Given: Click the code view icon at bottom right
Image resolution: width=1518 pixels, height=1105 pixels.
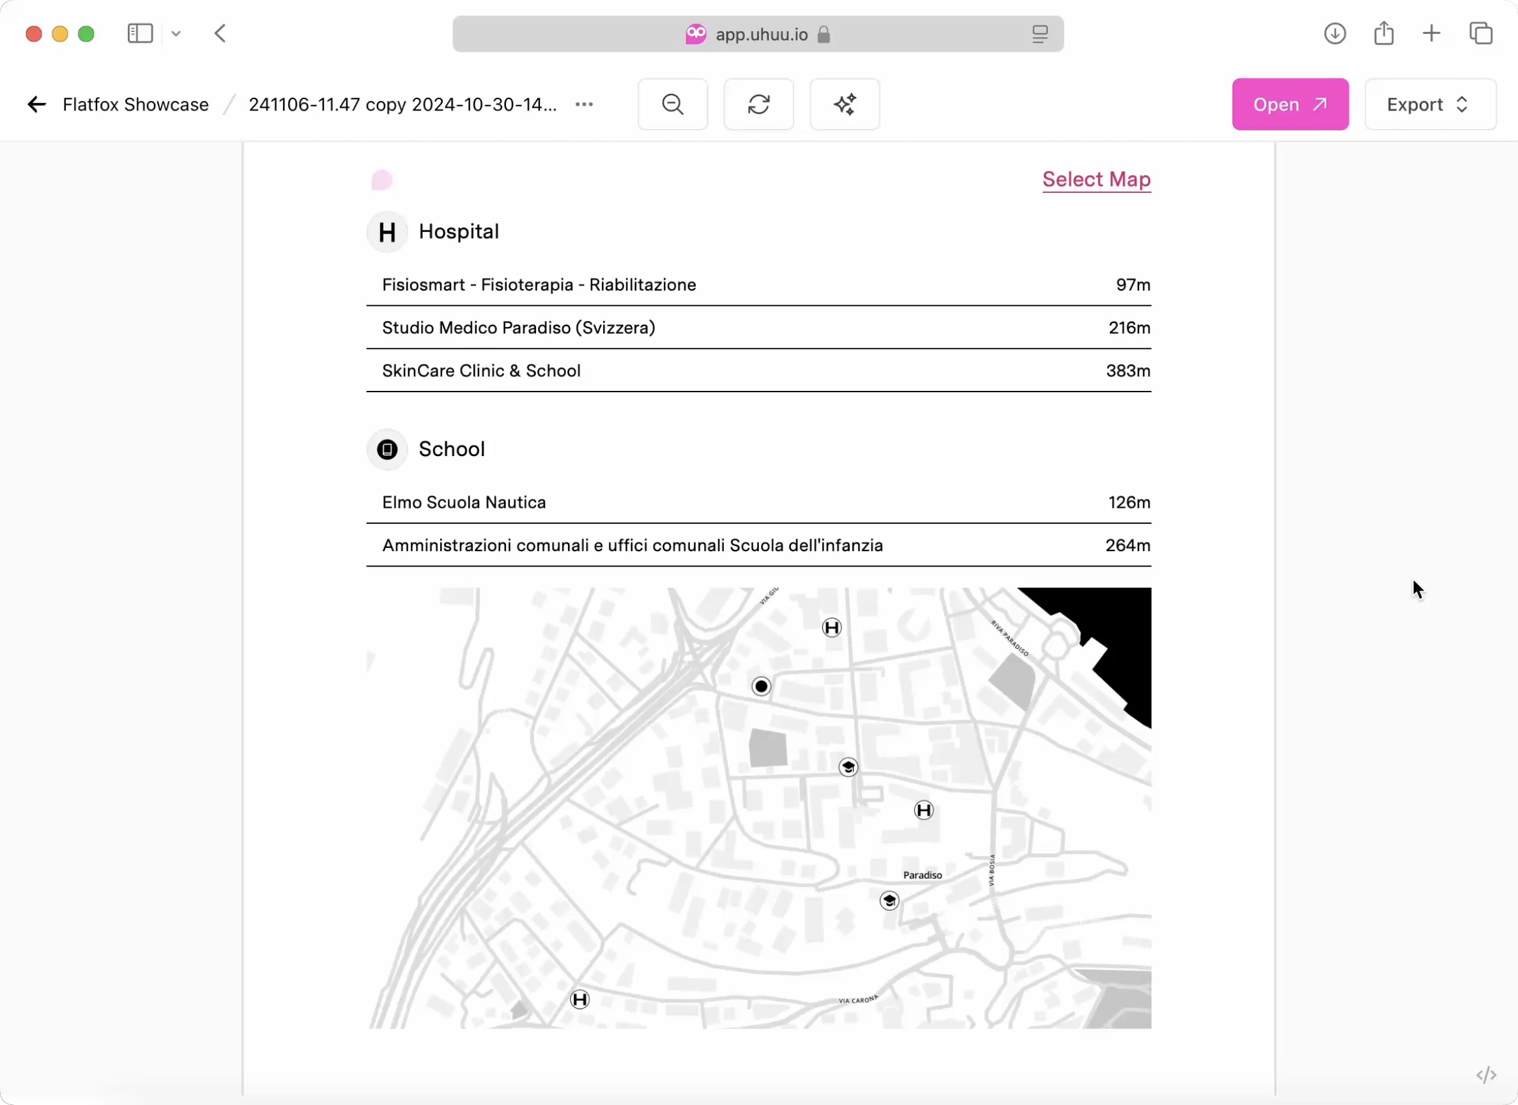Looking at the screenshot, I should point(1486,1075).
